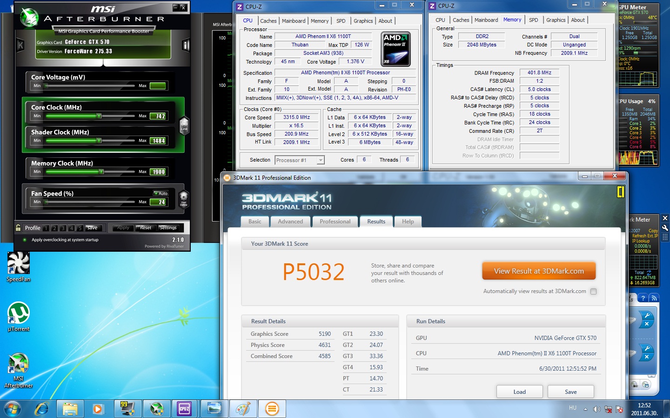Screen dimensions: 670x418
Task: Click the profile lock icon in Afterburner
Action: tap(18, 228)
